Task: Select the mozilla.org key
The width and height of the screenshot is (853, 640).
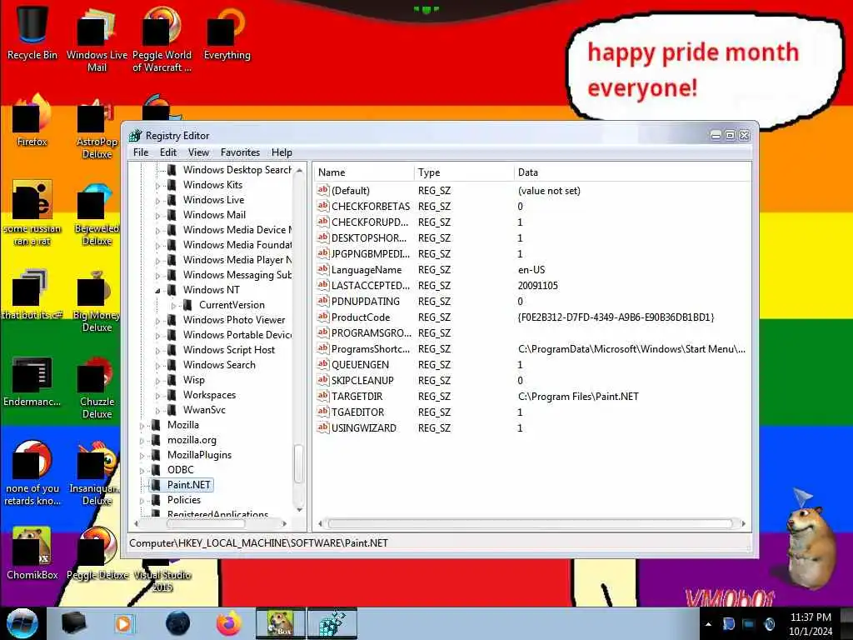Action: 192,440
